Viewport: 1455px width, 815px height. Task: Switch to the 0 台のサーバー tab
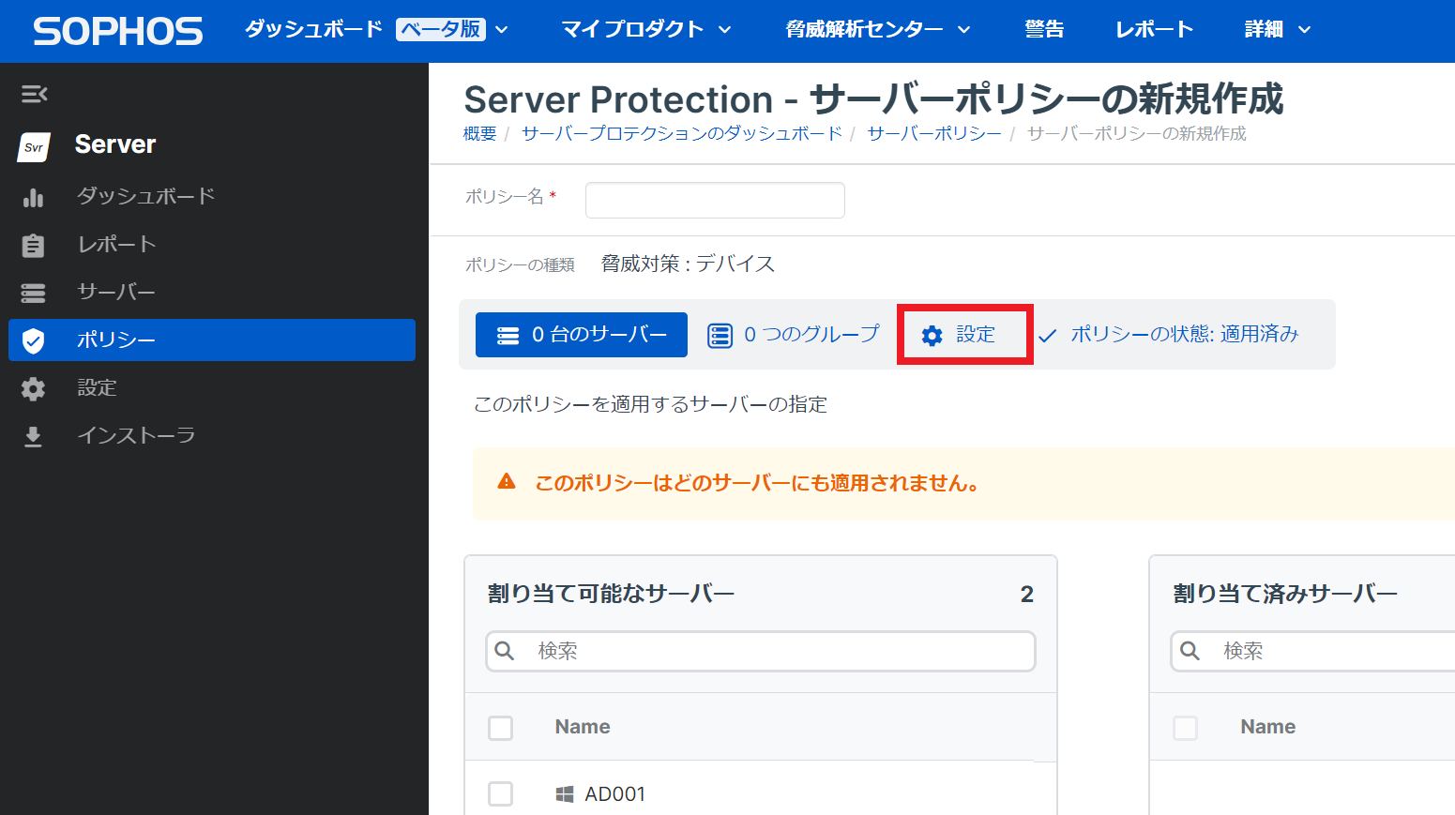582,335
